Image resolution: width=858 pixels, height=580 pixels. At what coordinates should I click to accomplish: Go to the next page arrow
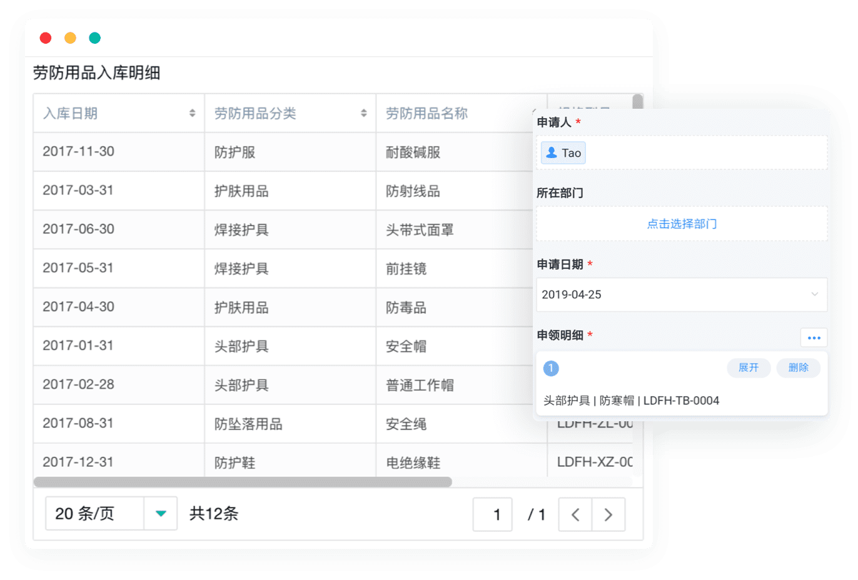click(608, 514)
